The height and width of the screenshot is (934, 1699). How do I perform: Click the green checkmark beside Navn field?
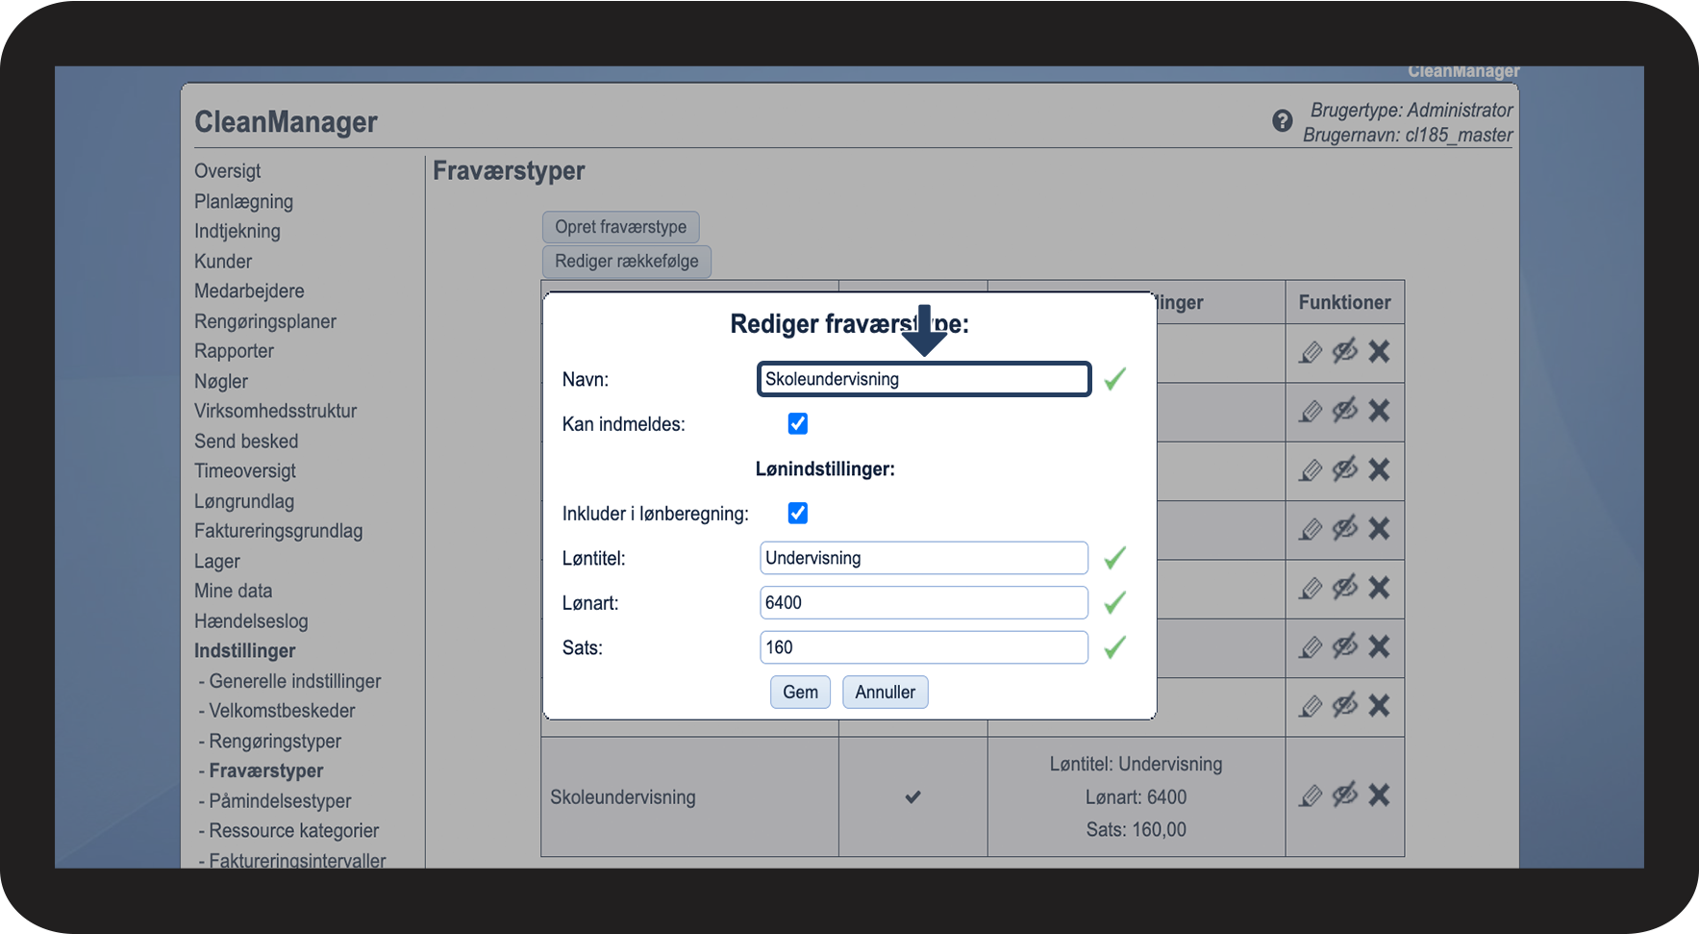(x=1114, y=379)
